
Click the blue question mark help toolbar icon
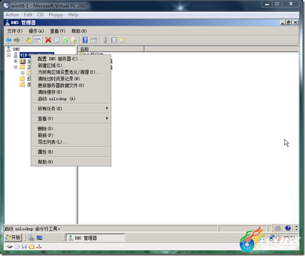click(85, 40)
